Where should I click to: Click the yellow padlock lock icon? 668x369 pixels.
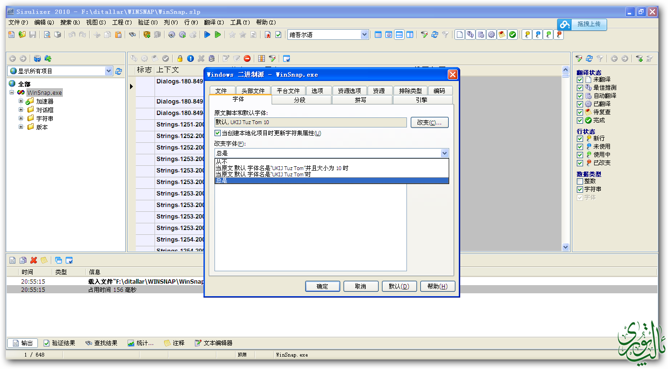[180, 58]
